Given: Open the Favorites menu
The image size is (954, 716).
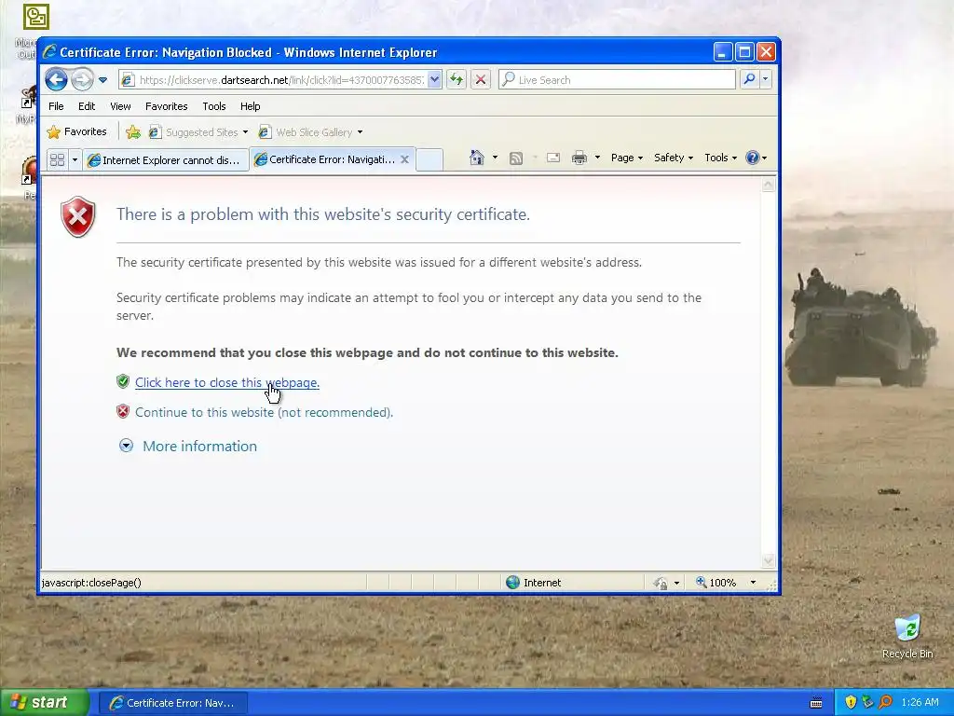Looking at the screenshot, I should pyautogui.click(x=166, y=106).
